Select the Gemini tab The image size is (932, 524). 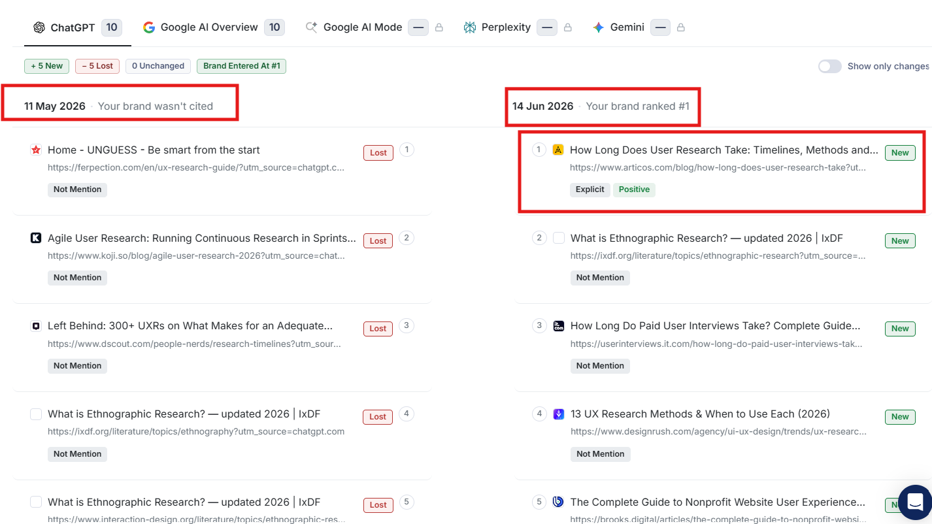(639, 27)
